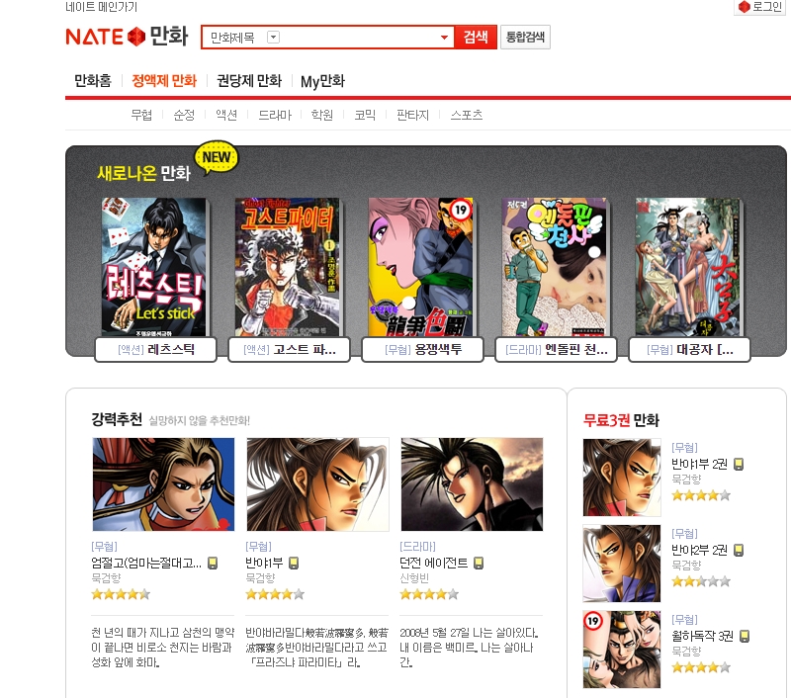This screenshot has height=698, width=791.
Task: Open the 엄절고 recommended thumbnail image
Action: (x=163, y=484)
